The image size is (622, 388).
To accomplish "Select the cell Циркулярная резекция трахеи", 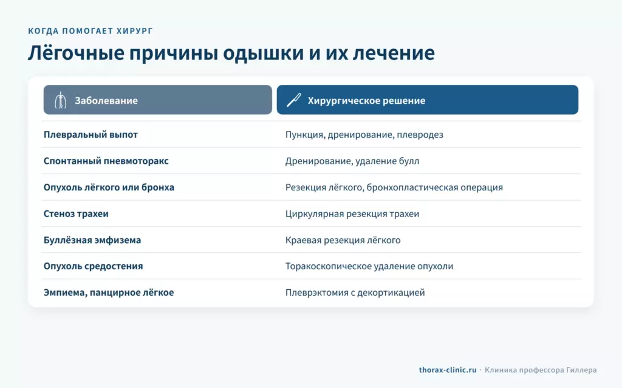I will 352,214.
